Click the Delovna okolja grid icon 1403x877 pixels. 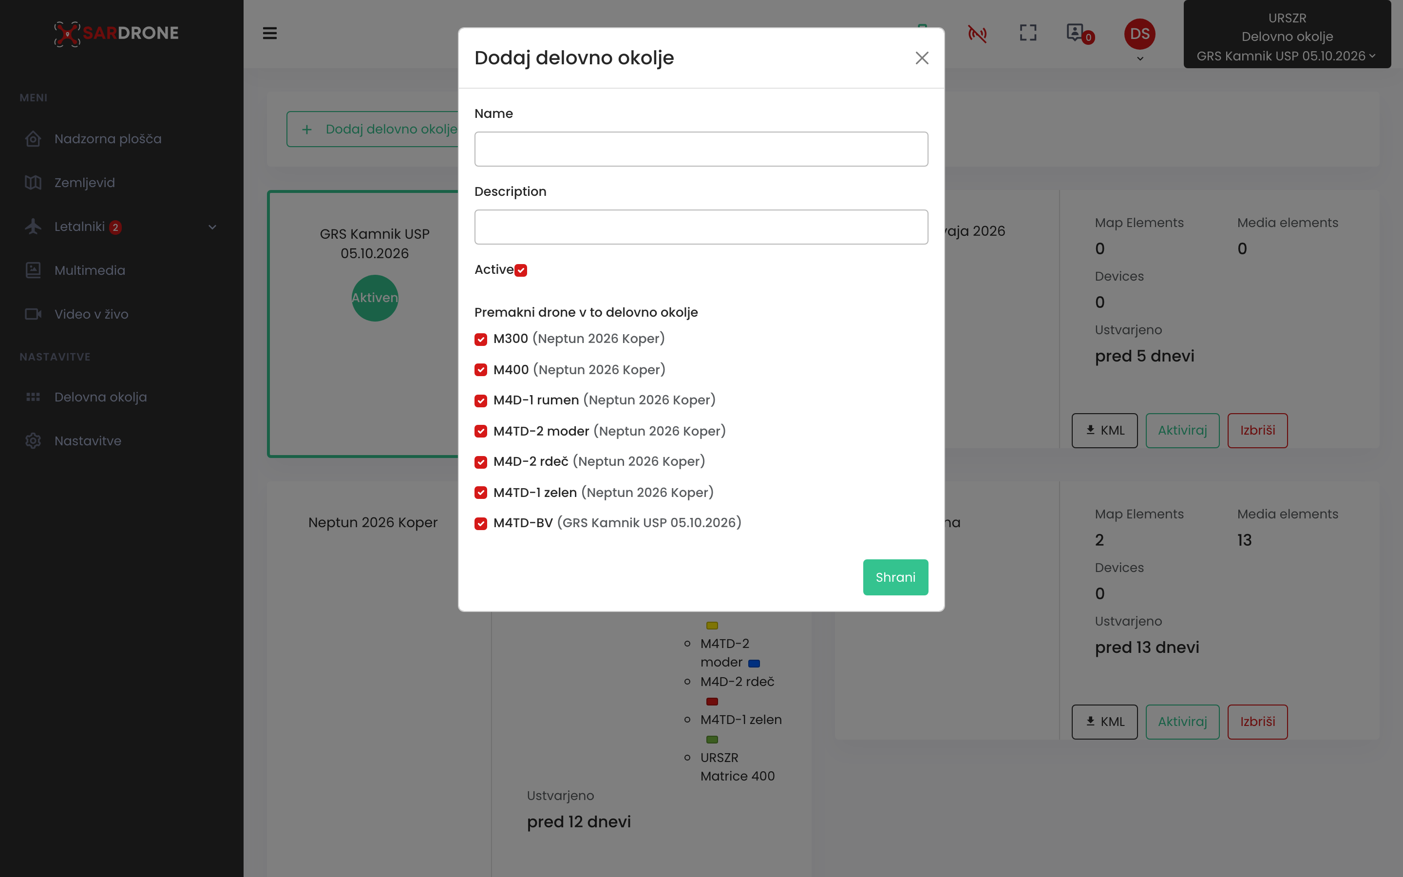(33, 397)
